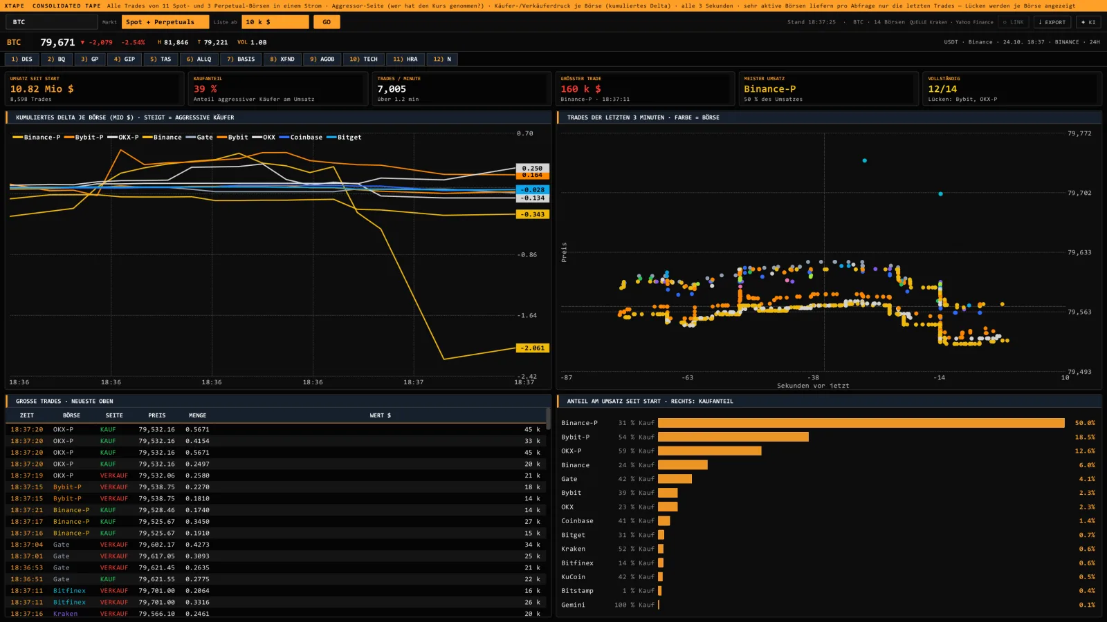Click the Kraken trade row at 18:37:16
This screenshot has height=622, width=1107.
275,614
